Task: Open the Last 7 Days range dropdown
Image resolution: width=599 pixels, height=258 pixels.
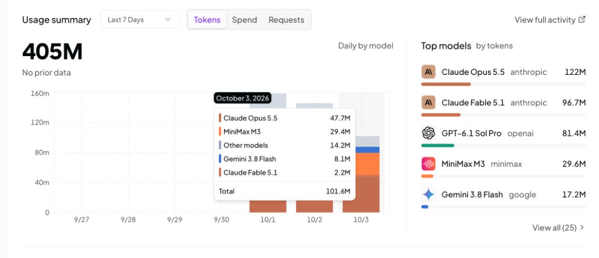Action: [x=140, y=19]
